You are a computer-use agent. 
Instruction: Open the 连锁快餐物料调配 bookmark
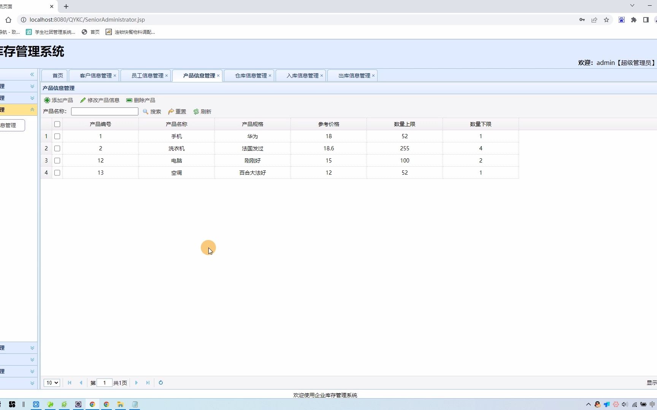[x=130, y=32]
